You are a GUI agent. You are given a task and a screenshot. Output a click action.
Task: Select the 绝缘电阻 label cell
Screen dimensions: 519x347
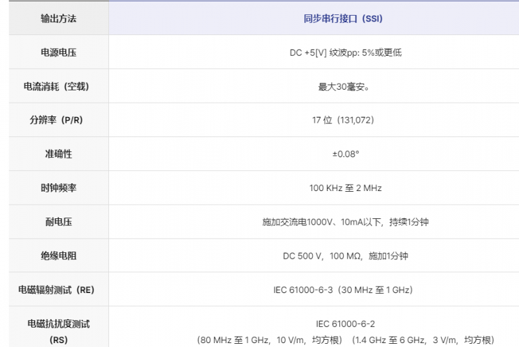(x=58, y=255)
